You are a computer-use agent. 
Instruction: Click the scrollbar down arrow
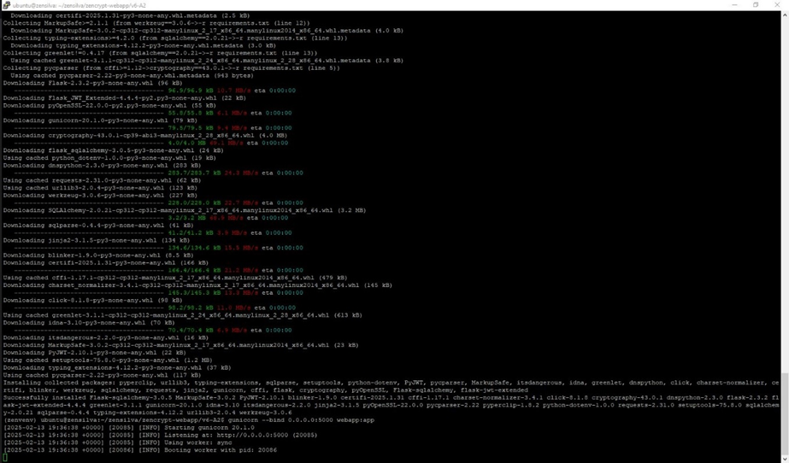point(785,459)
